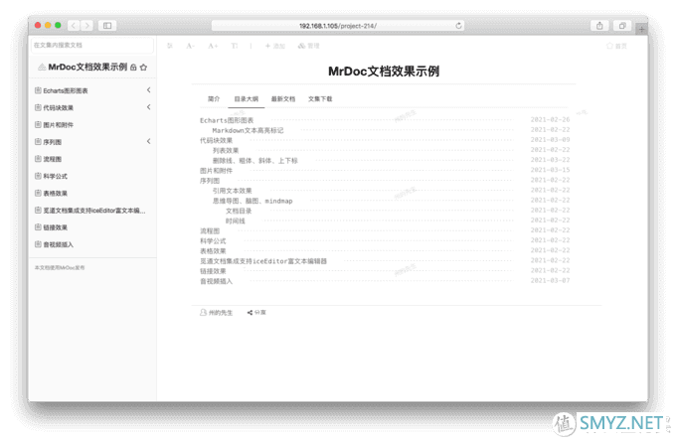This screenshot has height=442, width=676.
Task: Open 序列图 in the outline list
Action: pos(210,181)
